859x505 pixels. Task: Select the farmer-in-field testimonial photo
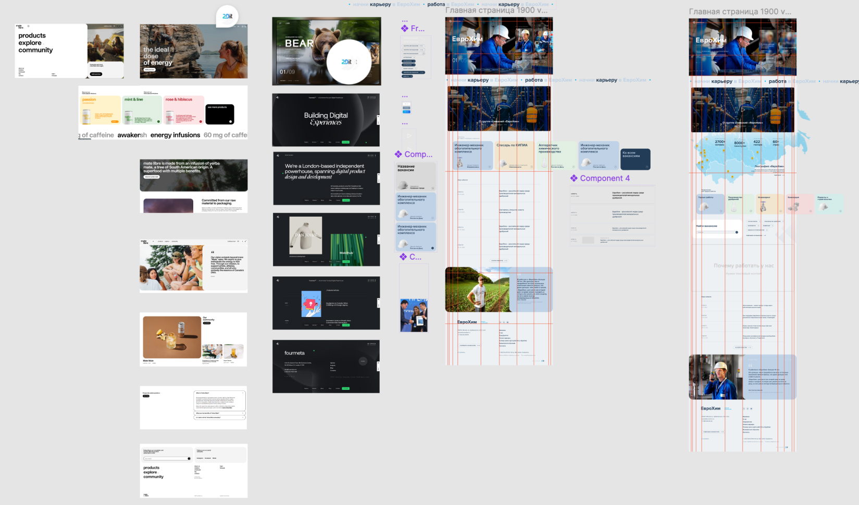tap(478, 289)
